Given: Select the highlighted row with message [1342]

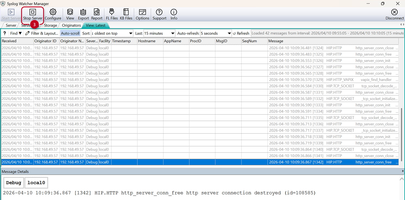Looking at the screenshot, I should point(200,162).
